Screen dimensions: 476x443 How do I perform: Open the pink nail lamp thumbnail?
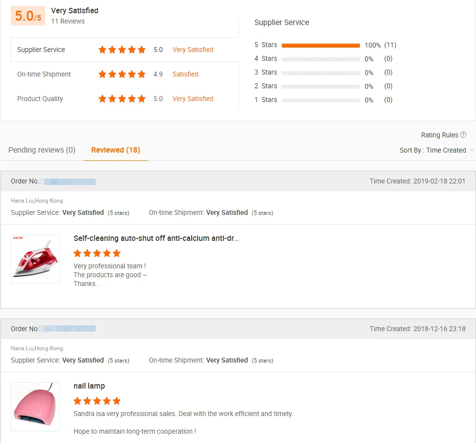[x=35, y=407]
